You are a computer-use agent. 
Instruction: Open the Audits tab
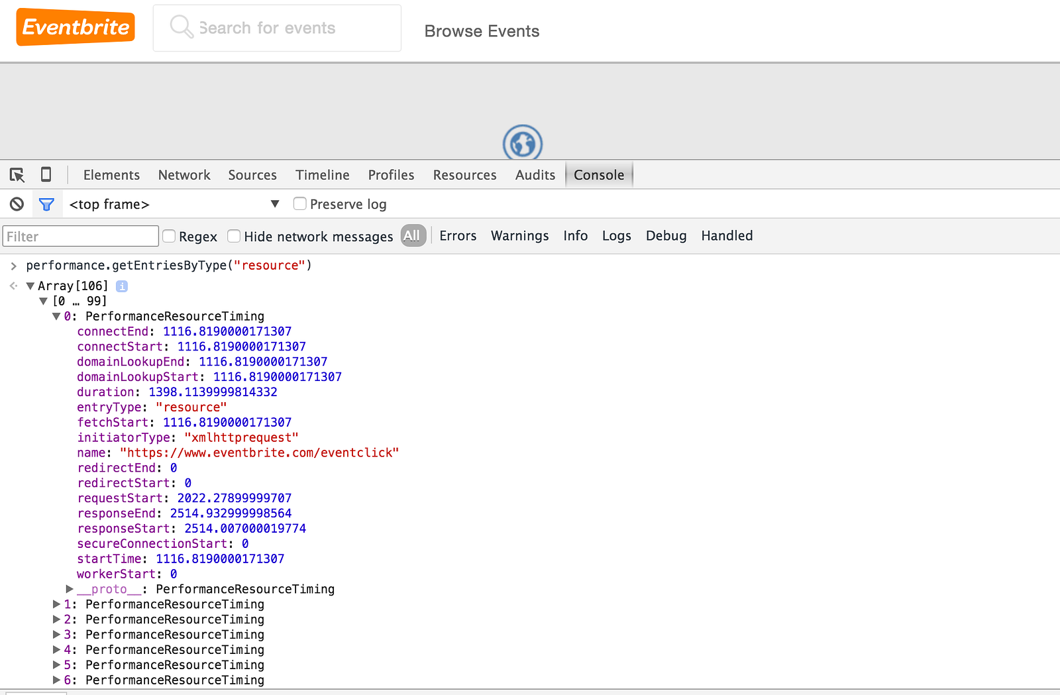(x=535, y=175)
